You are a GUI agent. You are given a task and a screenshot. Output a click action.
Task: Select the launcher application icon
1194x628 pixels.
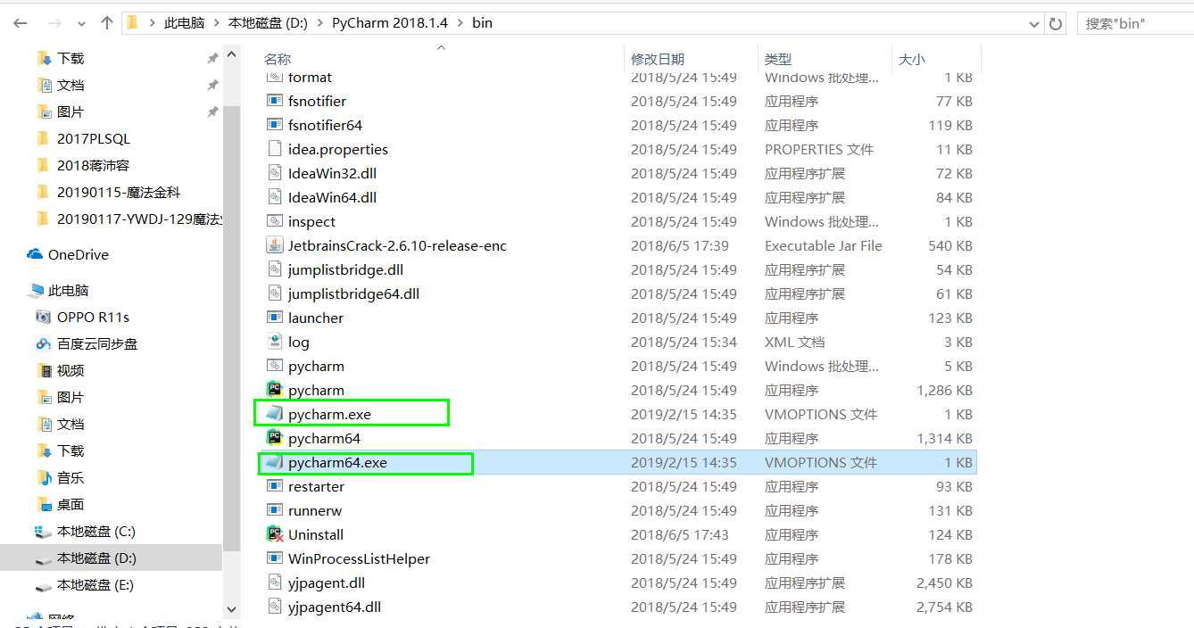point(275,318)
